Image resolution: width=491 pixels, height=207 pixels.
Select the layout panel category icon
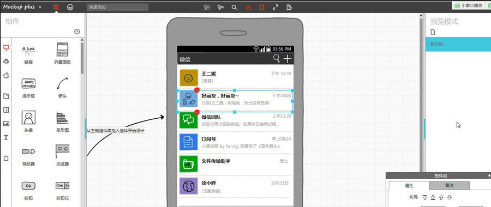(6, 109)
